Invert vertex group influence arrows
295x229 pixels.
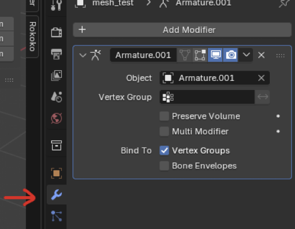pyautogui.click(x=263, y=97)
